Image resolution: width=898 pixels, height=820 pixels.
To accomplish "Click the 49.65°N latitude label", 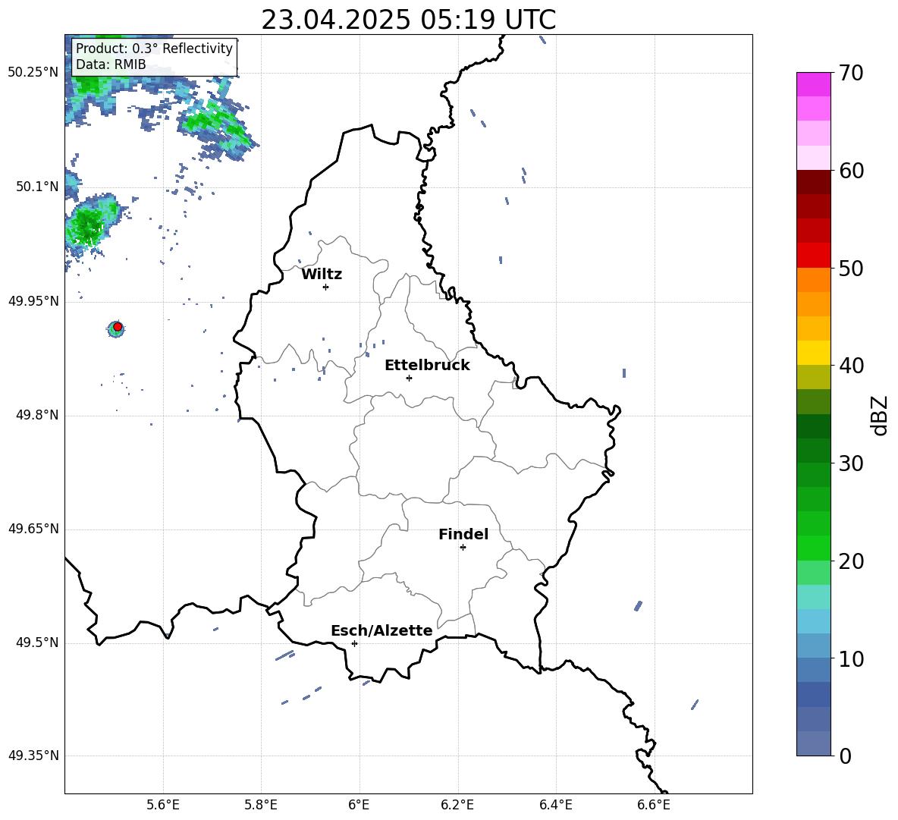I will 33,529.
